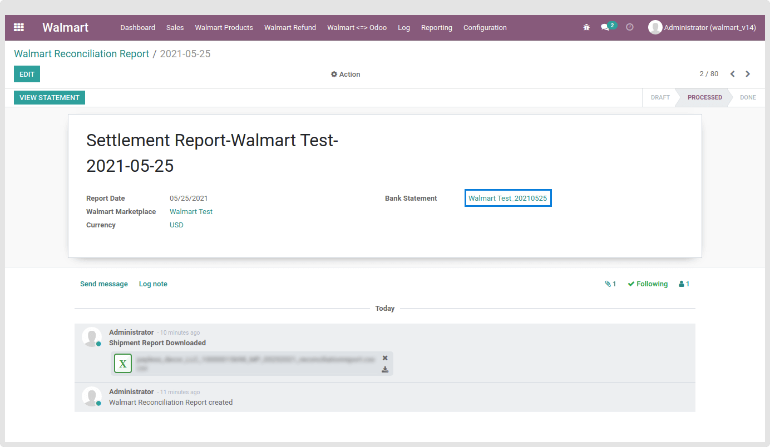This screenshot has height=447, width=770.
Task: Toggle the Following subscription
Action: pos(648,284)
